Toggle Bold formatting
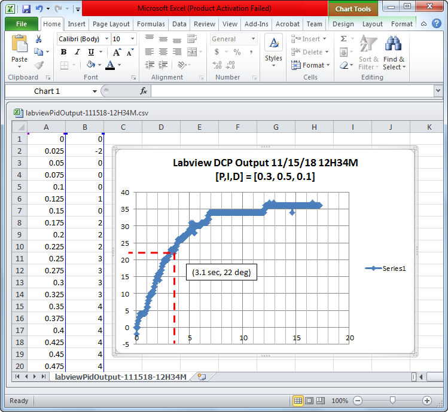This screenshot has height=412, width=448. (64, 52)
